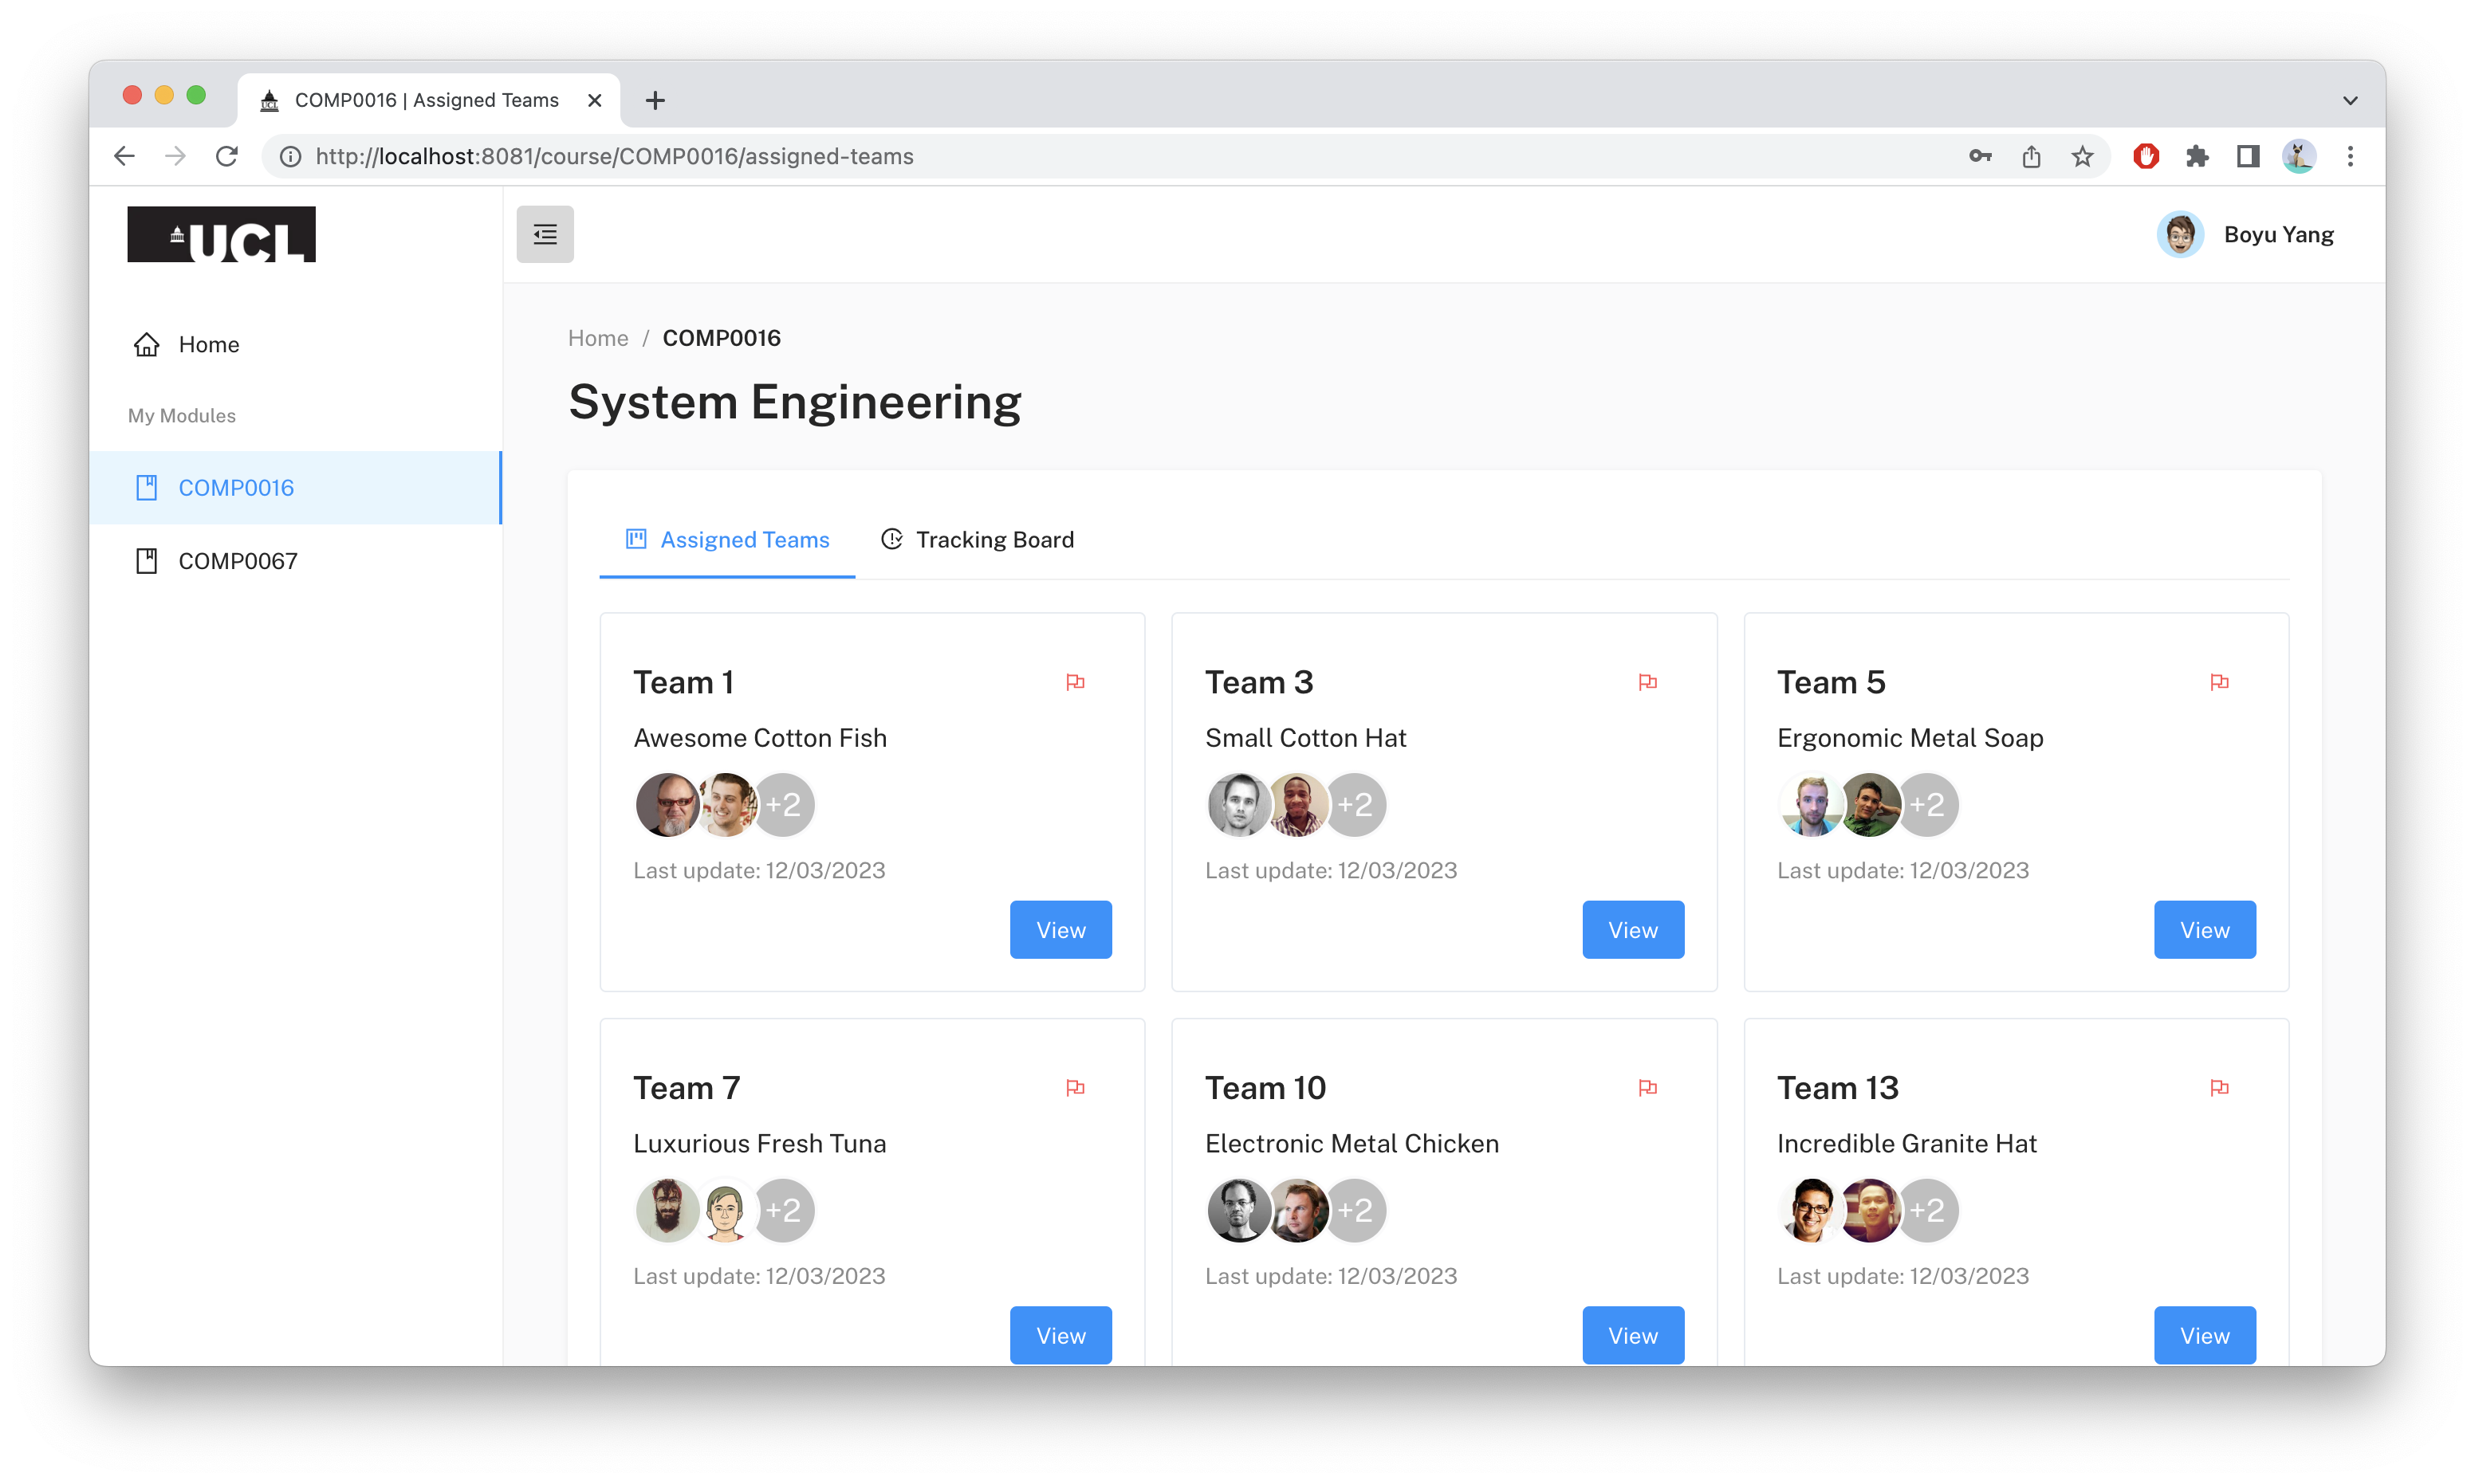Open COMP0067 module in the sidebar
This screenshot has width=2475, height=1484.
point(295,561)
